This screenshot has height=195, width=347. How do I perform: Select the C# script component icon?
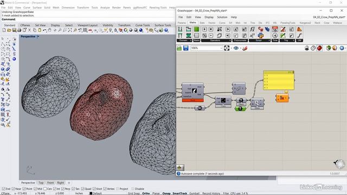coord(261,29)
